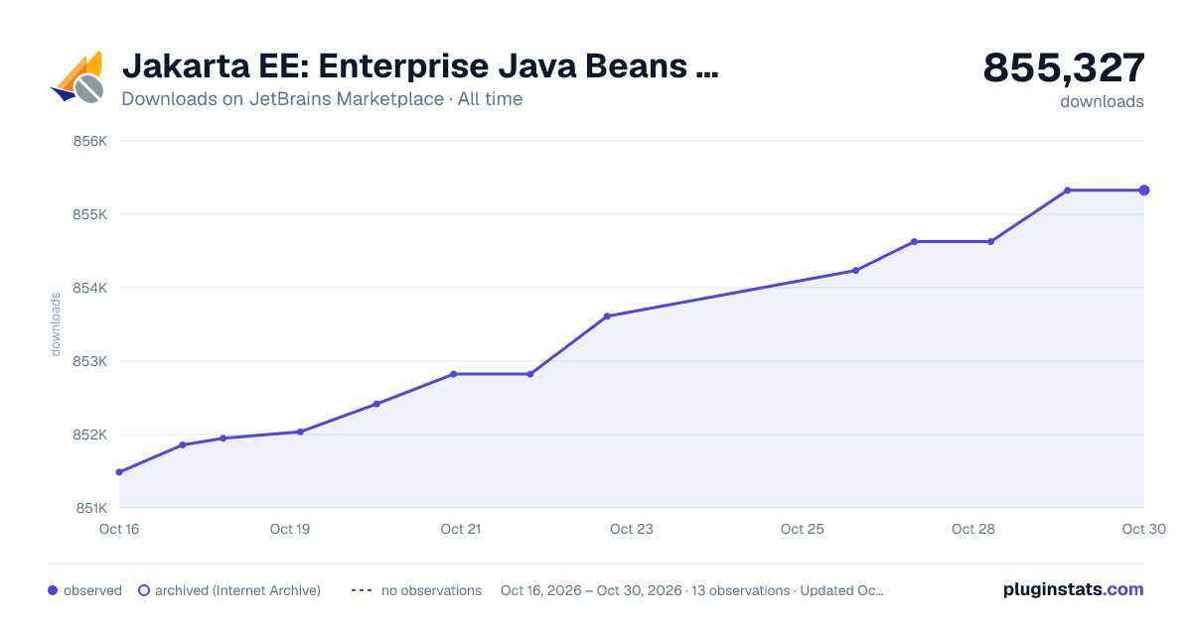
Task: Click the Oct 19 x-axis label
Action: (290, 529)
